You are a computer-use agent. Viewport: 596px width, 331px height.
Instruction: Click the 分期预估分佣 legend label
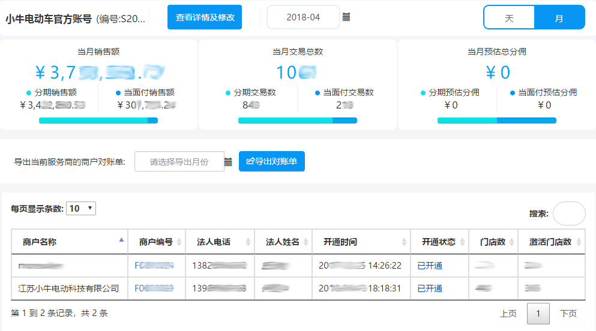tap(450, 92)
